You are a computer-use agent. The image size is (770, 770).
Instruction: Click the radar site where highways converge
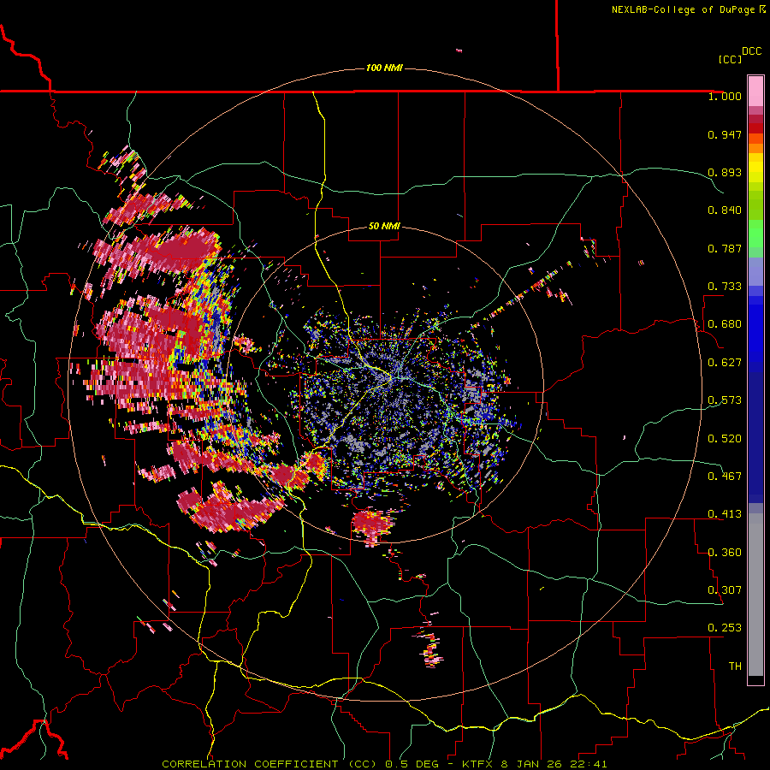(x=391, y=377)
